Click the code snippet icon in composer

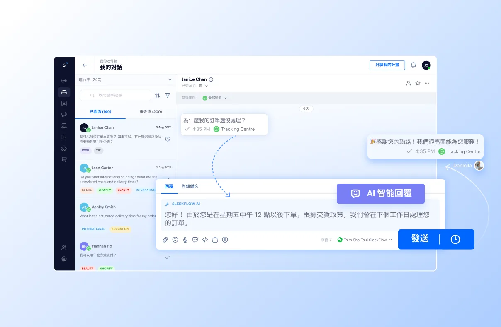tap(205, 240)
